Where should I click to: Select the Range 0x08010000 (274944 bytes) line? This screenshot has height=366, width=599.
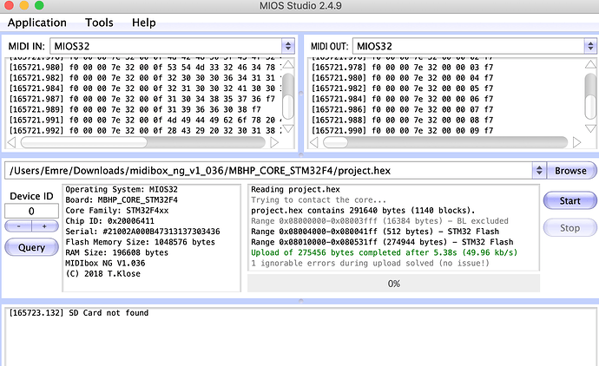coord(382,242)
